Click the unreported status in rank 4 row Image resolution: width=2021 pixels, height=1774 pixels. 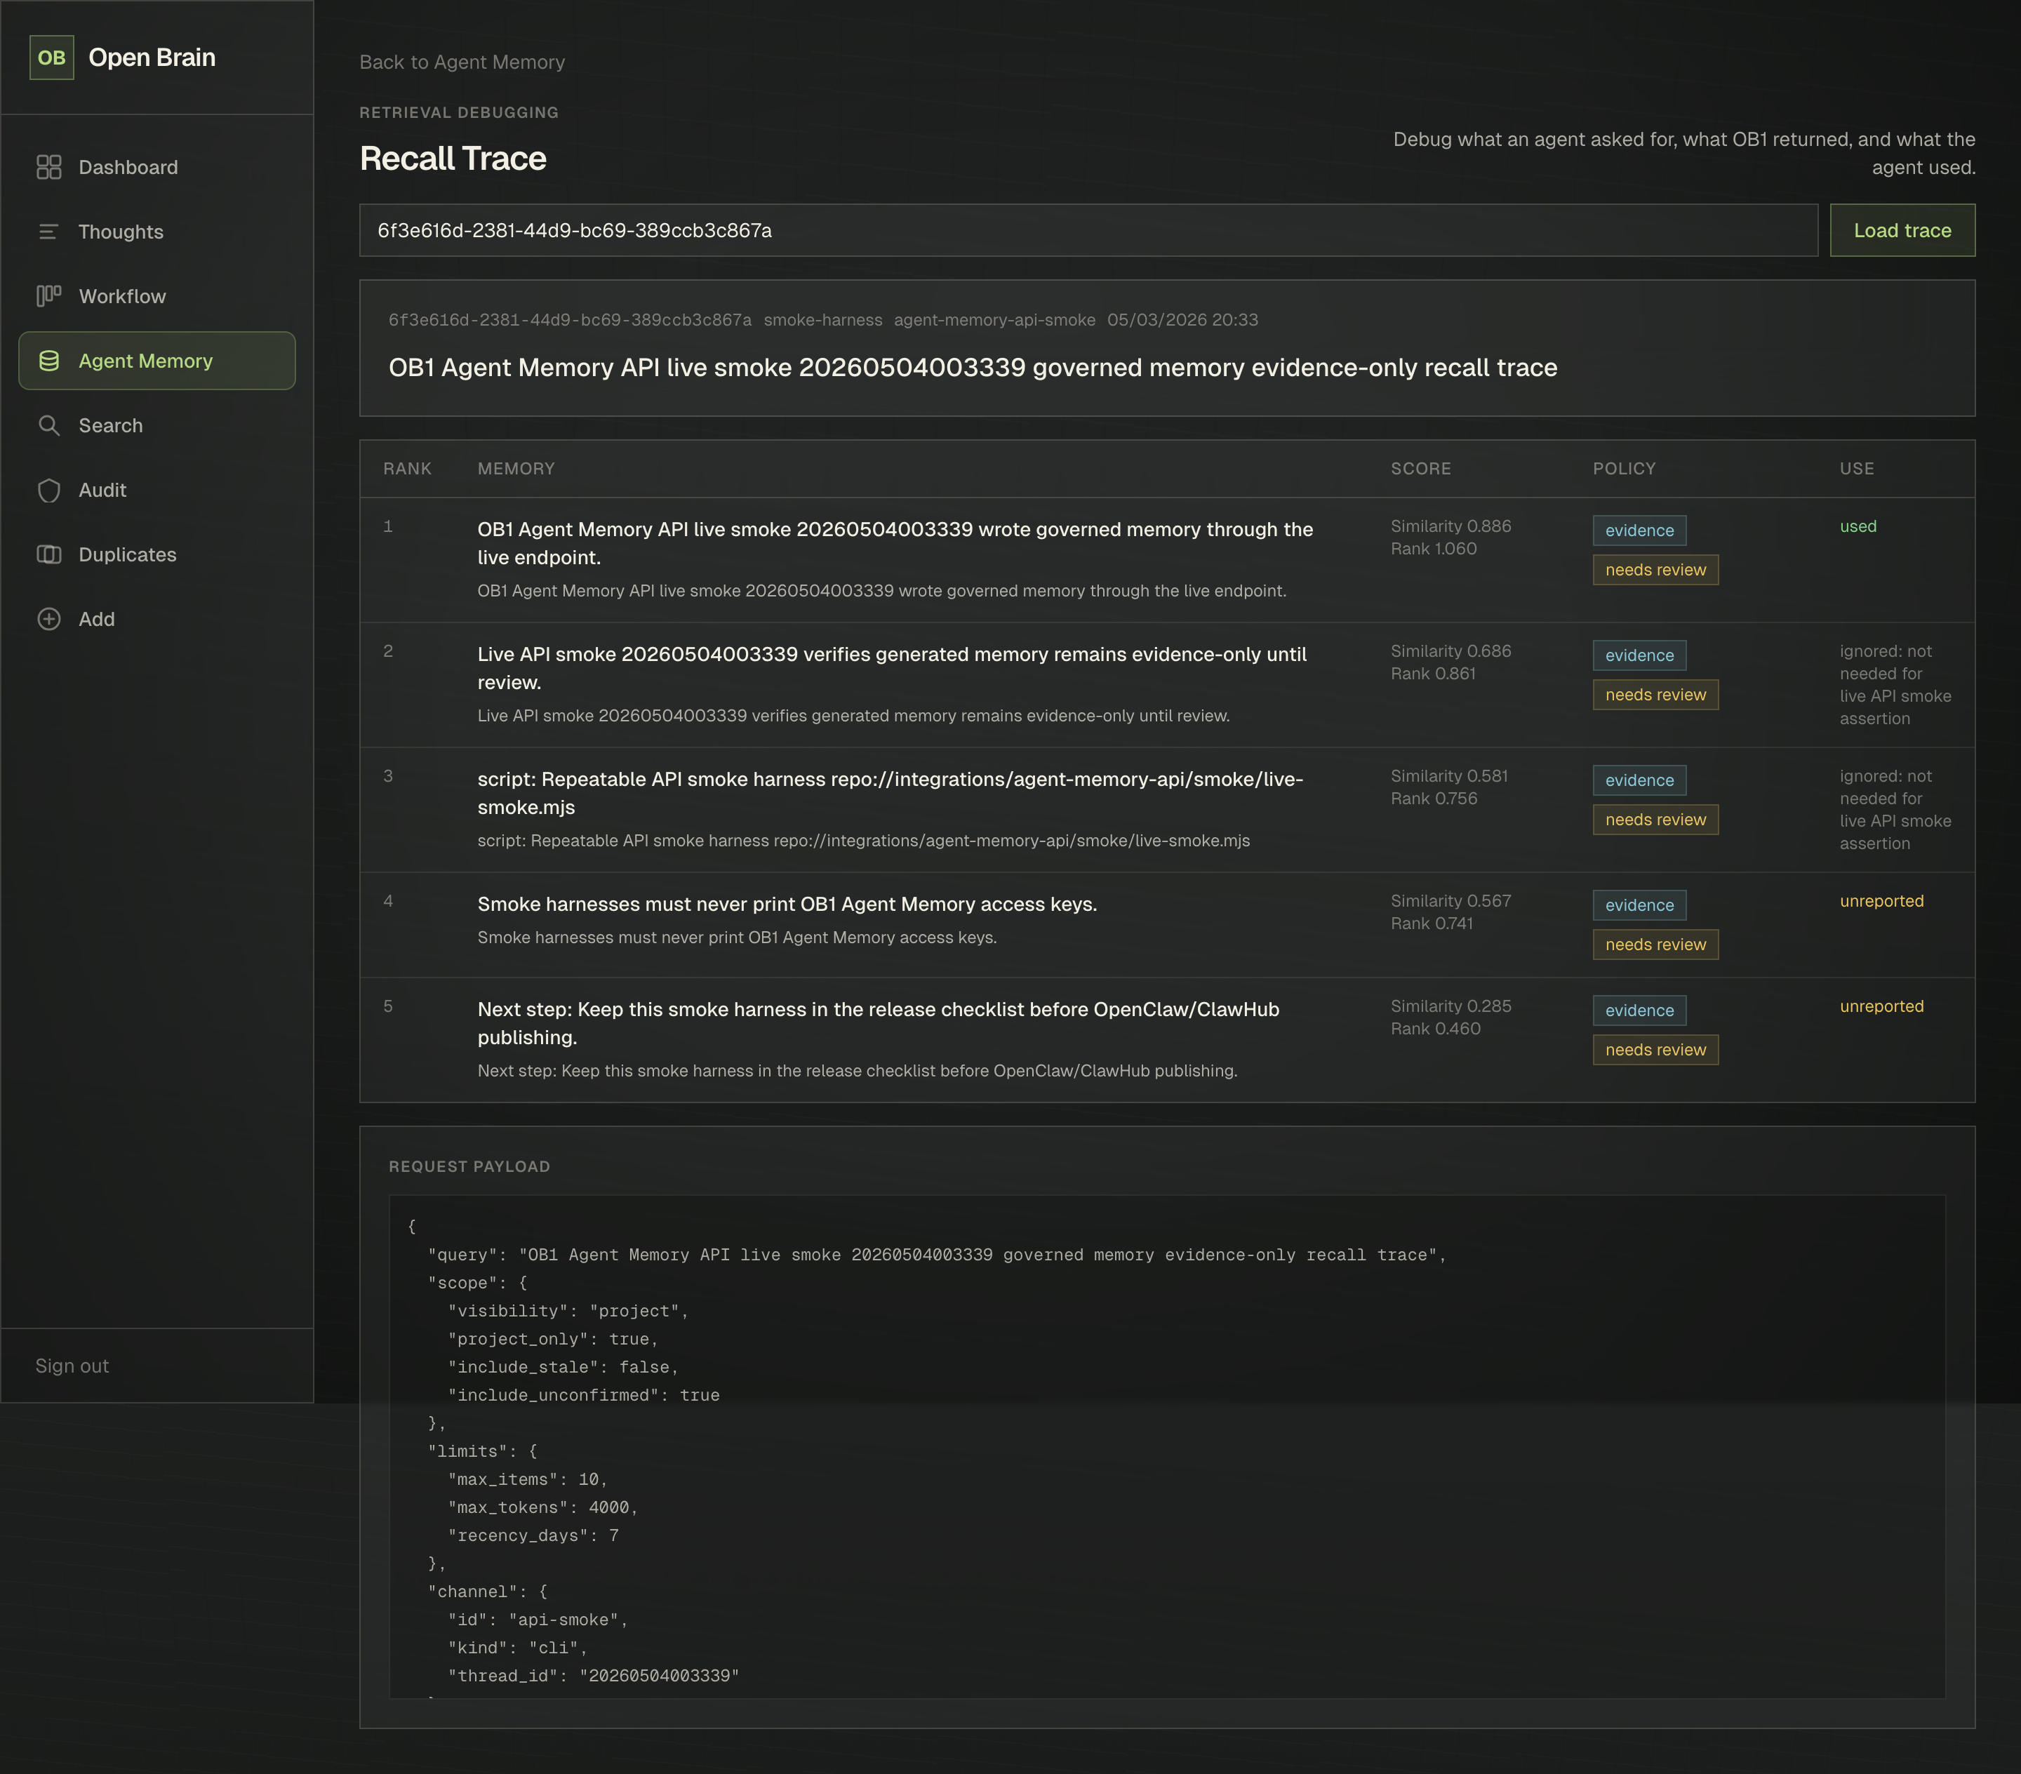(x=1881, y=901)
